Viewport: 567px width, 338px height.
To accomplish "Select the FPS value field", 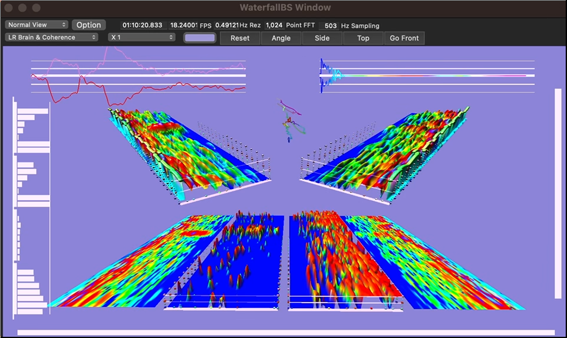I will point(183,25).
